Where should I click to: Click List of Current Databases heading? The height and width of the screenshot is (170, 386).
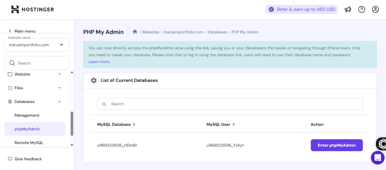(x=129, y=80)
